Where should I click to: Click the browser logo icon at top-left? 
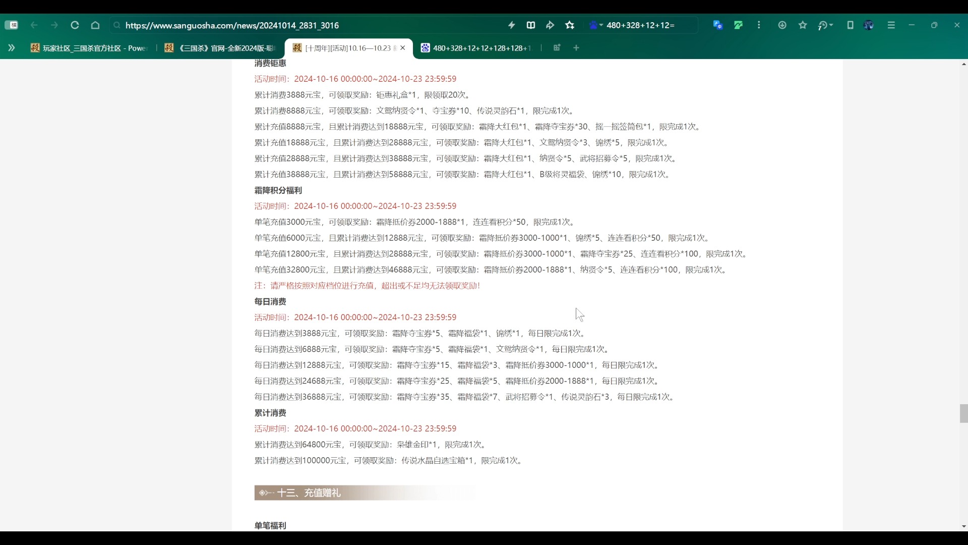coord(12,25)
